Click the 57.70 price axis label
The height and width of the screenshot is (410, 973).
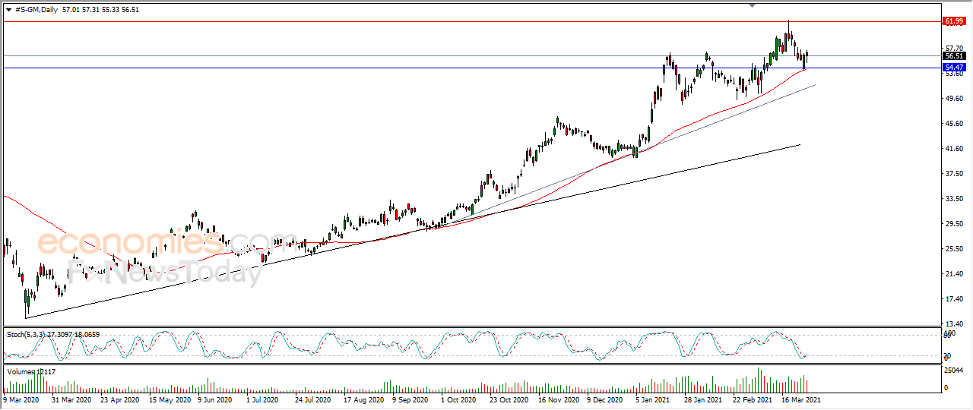click(953, 48)
